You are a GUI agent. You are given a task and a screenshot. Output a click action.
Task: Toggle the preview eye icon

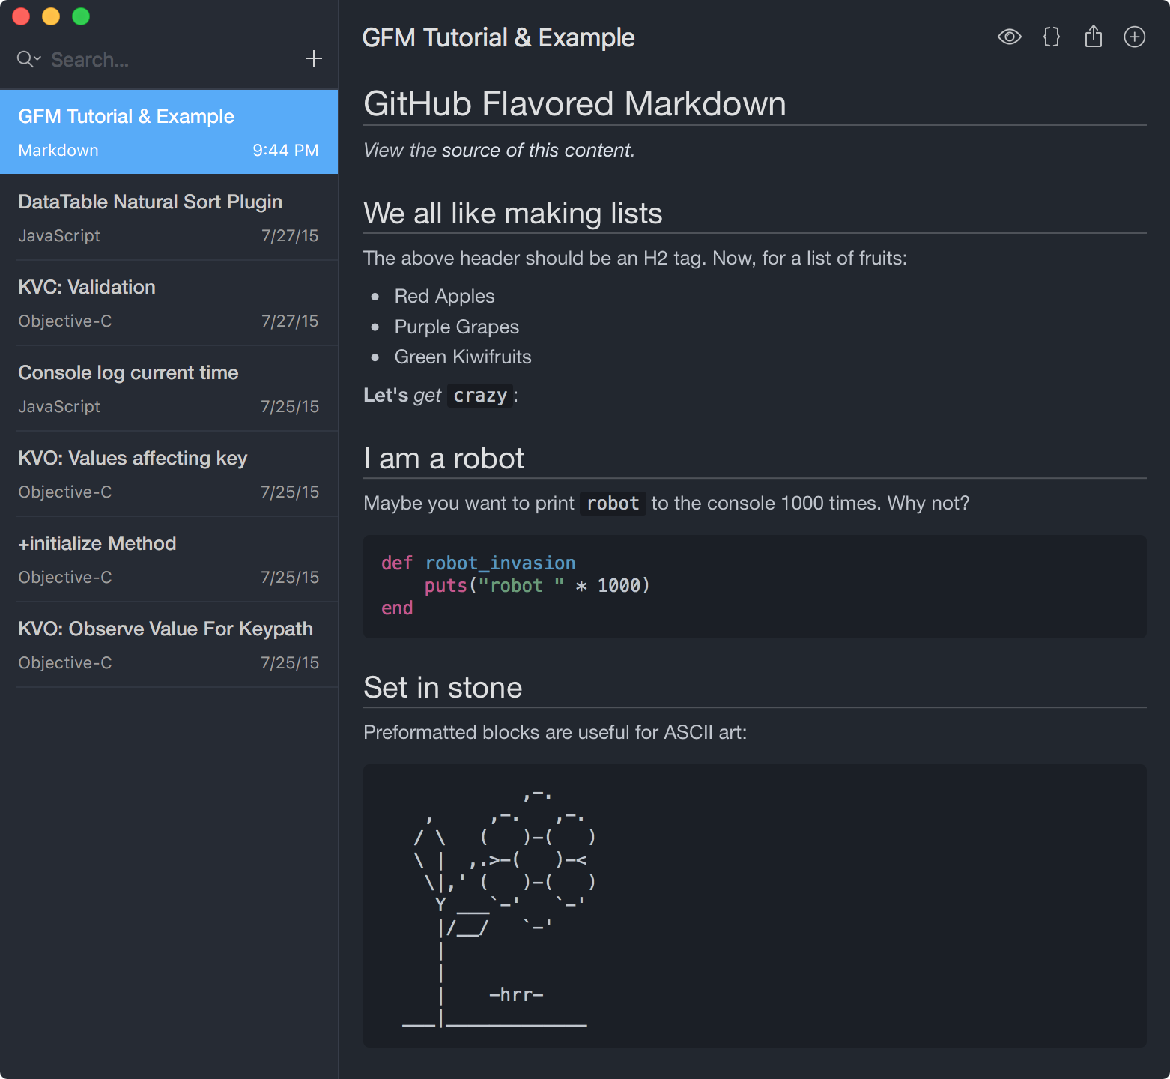pos(1009,37)
